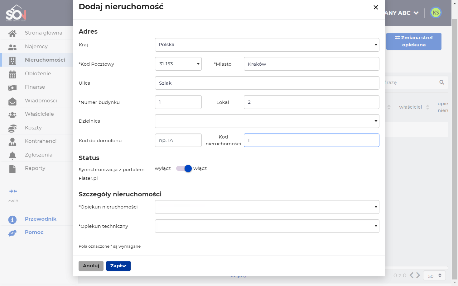This screenshot has height=286, width=458.
Task: Toggle Flater.pl synchronization switch
Action: (184, 168)
